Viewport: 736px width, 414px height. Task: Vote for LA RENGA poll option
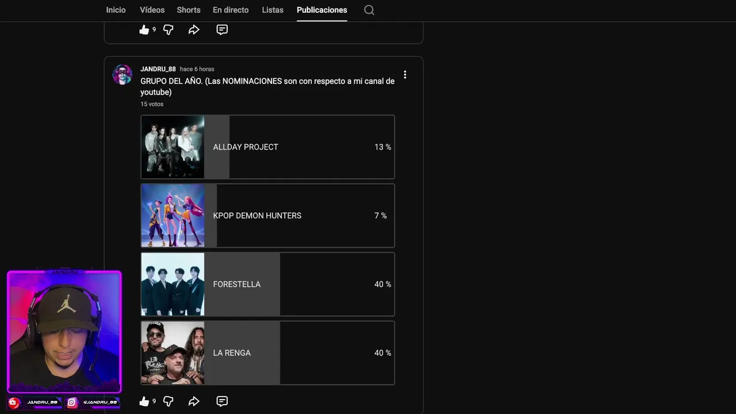[x=268, y=353]
